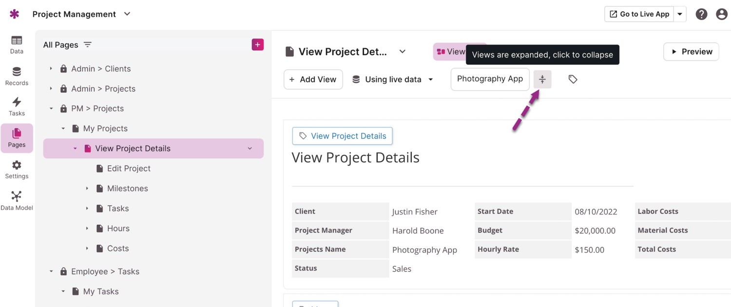731x307 pixels.
Task: Go to Tasks lightning bolt icon
Action: pyautogui.click(x=17, y=106)
